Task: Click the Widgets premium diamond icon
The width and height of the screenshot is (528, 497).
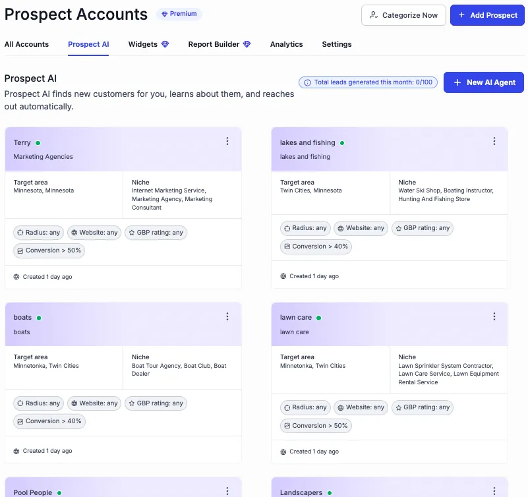Action: pyautogui.click(x=165, y=44)
